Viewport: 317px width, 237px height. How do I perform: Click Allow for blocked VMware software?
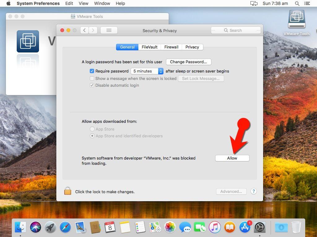click(232, 158)
